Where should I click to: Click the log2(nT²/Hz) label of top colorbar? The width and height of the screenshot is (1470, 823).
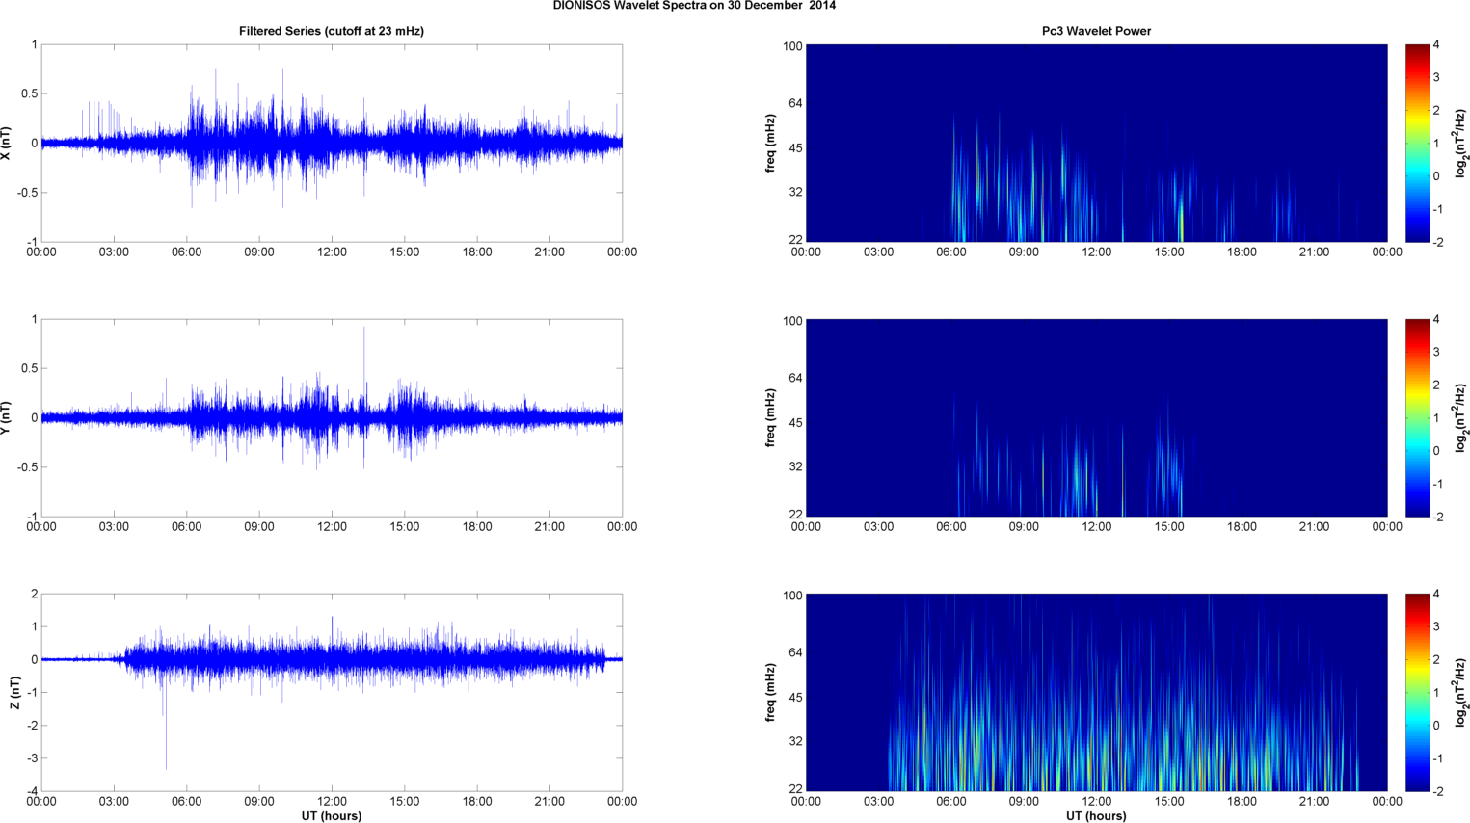pos(1461,143)
